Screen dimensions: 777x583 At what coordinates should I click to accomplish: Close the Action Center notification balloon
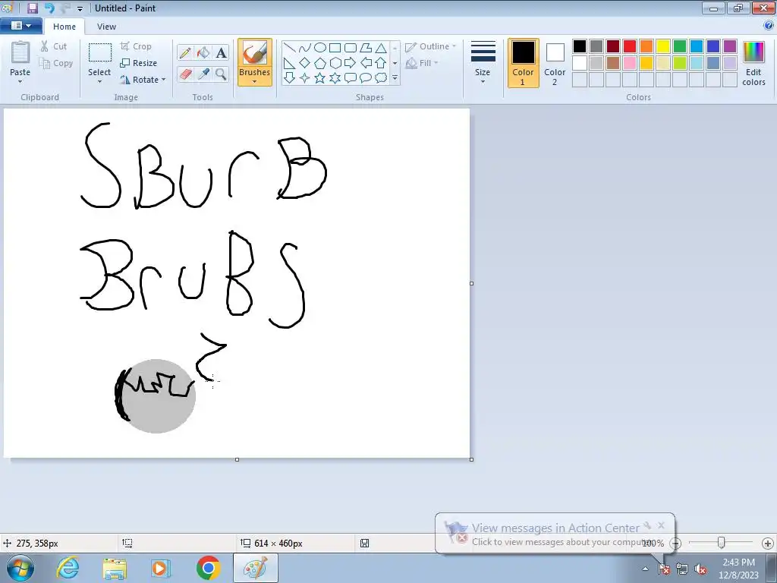click(x=661, y=525)
